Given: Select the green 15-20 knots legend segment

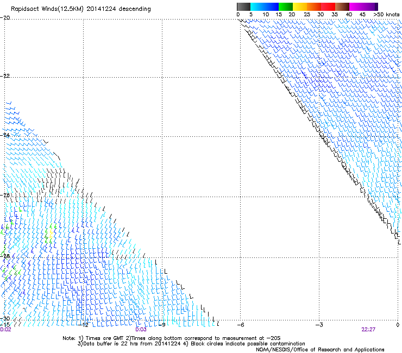Looking at the screenshot, I should (286, 7).
